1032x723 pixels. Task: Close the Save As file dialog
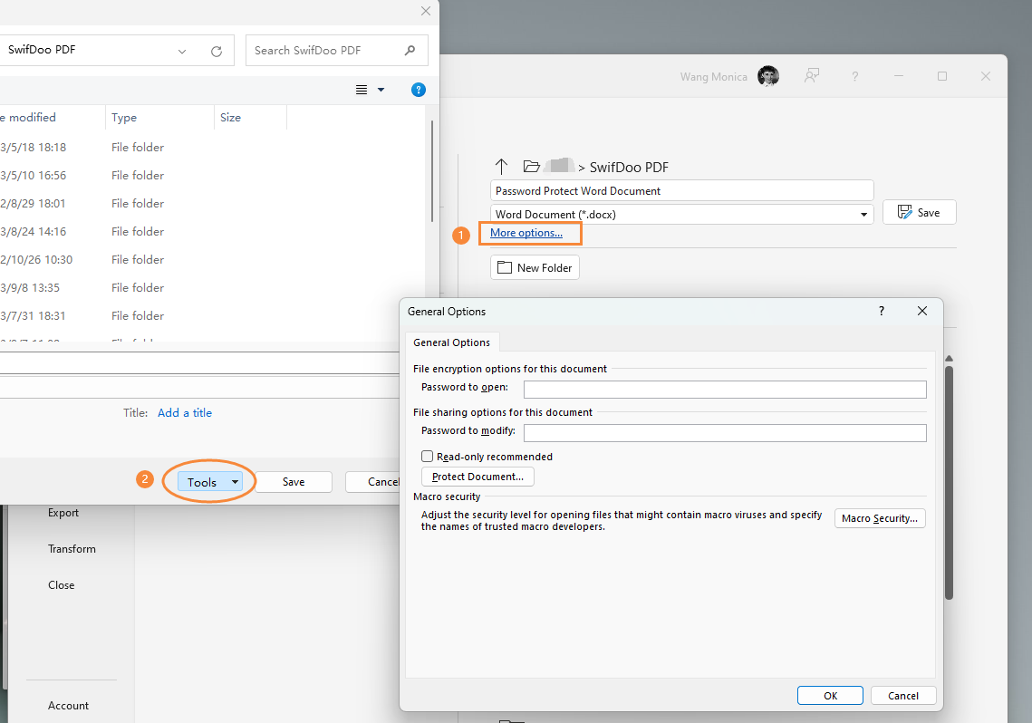426,11
